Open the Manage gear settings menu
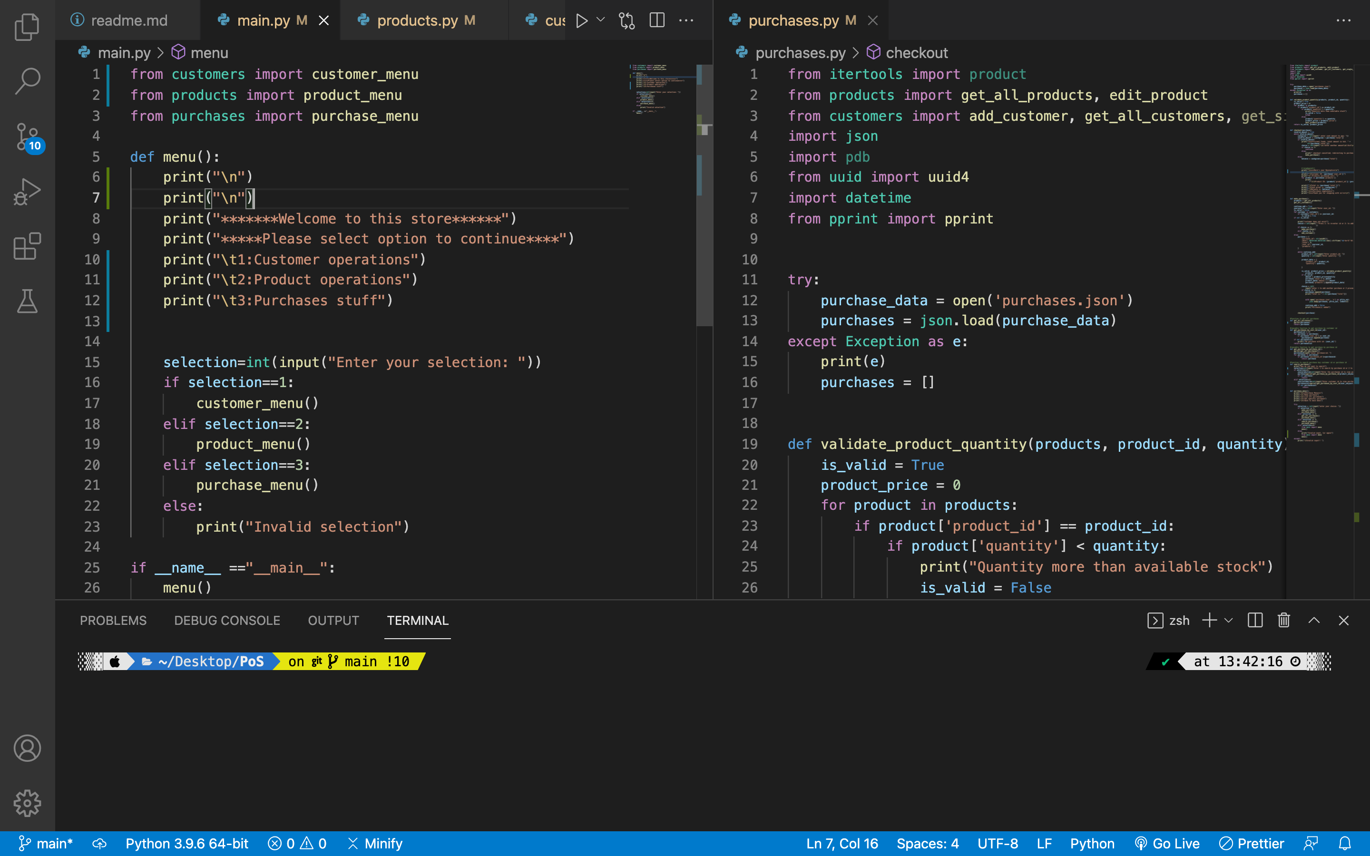Screen dimensions: 1370x856 coord(27,803)
